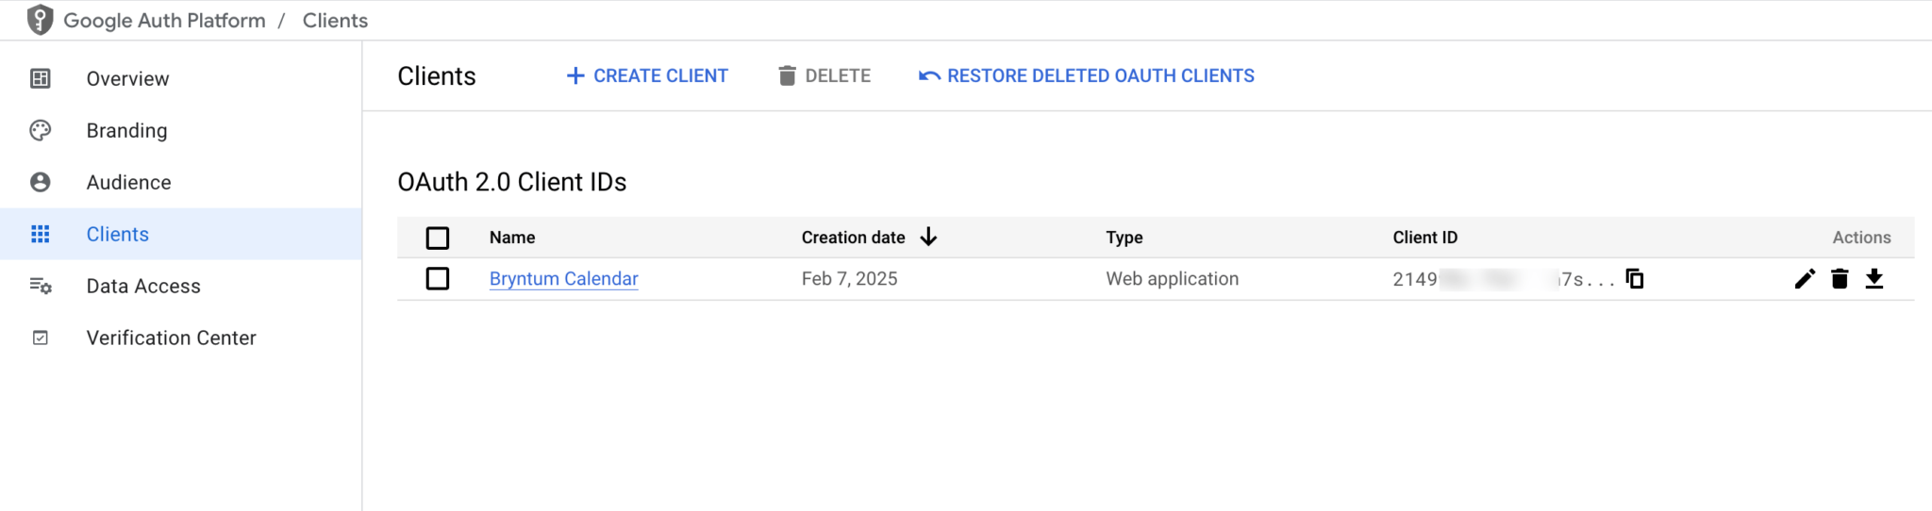Click the Data Access settings-list icon
The height and width of the screenshot is (511, 1932).
[41, 286]
